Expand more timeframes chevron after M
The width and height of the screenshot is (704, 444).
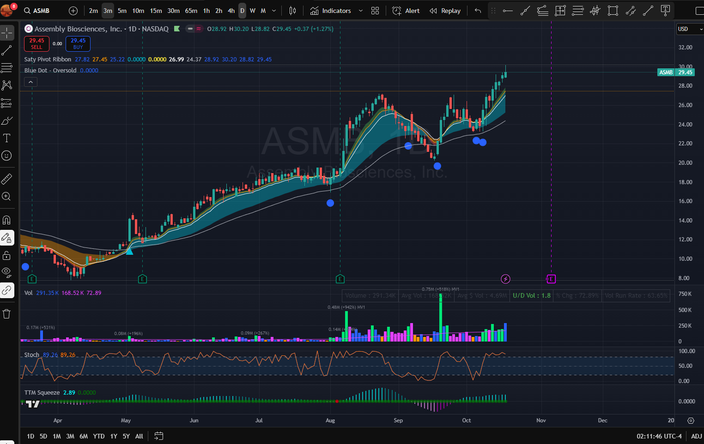pyautogui.click(x=274, y=11)
